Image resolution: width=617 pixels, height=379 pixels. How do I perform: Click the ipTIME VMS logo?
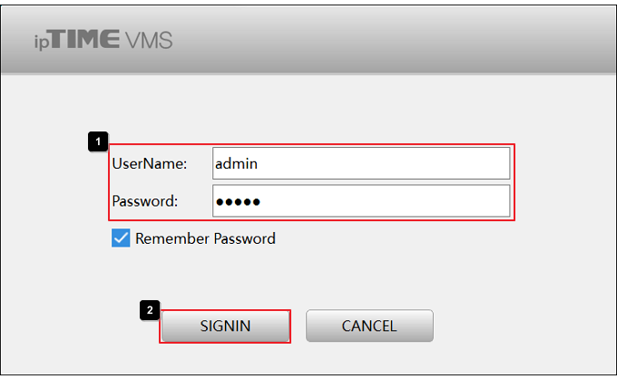103,40
